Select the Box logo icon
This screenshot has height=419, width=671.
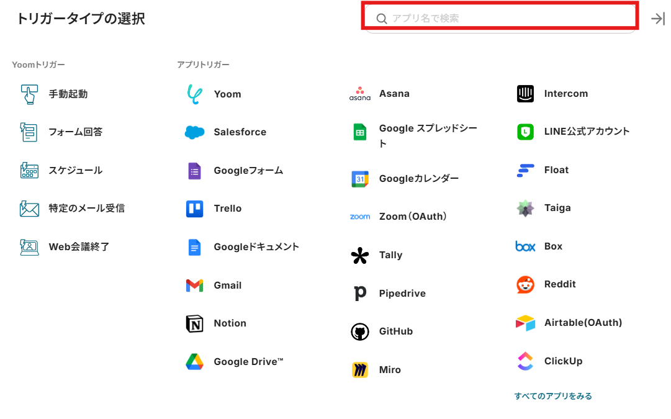[x=525, y=246]
